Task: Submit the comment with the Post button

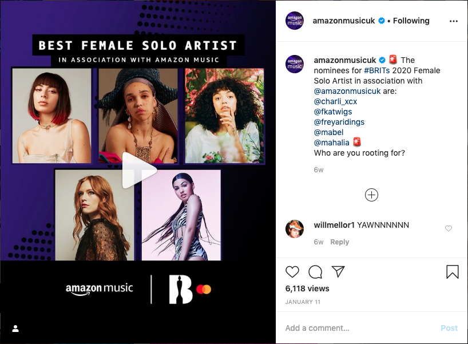Action: pyautogui.click(x=449, y=328)
